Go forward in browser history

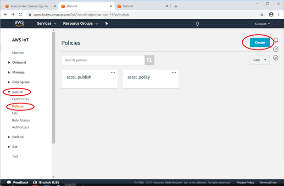[13, 15]
